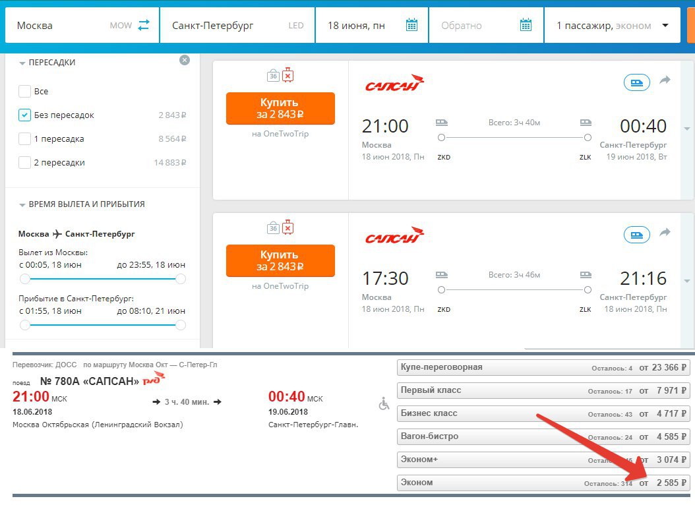Click baggage 36 icon on 21:00 offer
Viewport: 695px width, 505px height.
pos(273,75)
